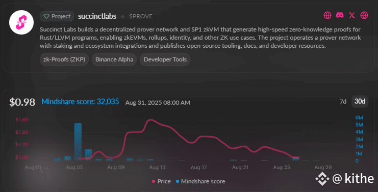Click the Binance Alpha tag
This screenshot has width=378, height=192.
pyautogui.click(x=114, y=59)
